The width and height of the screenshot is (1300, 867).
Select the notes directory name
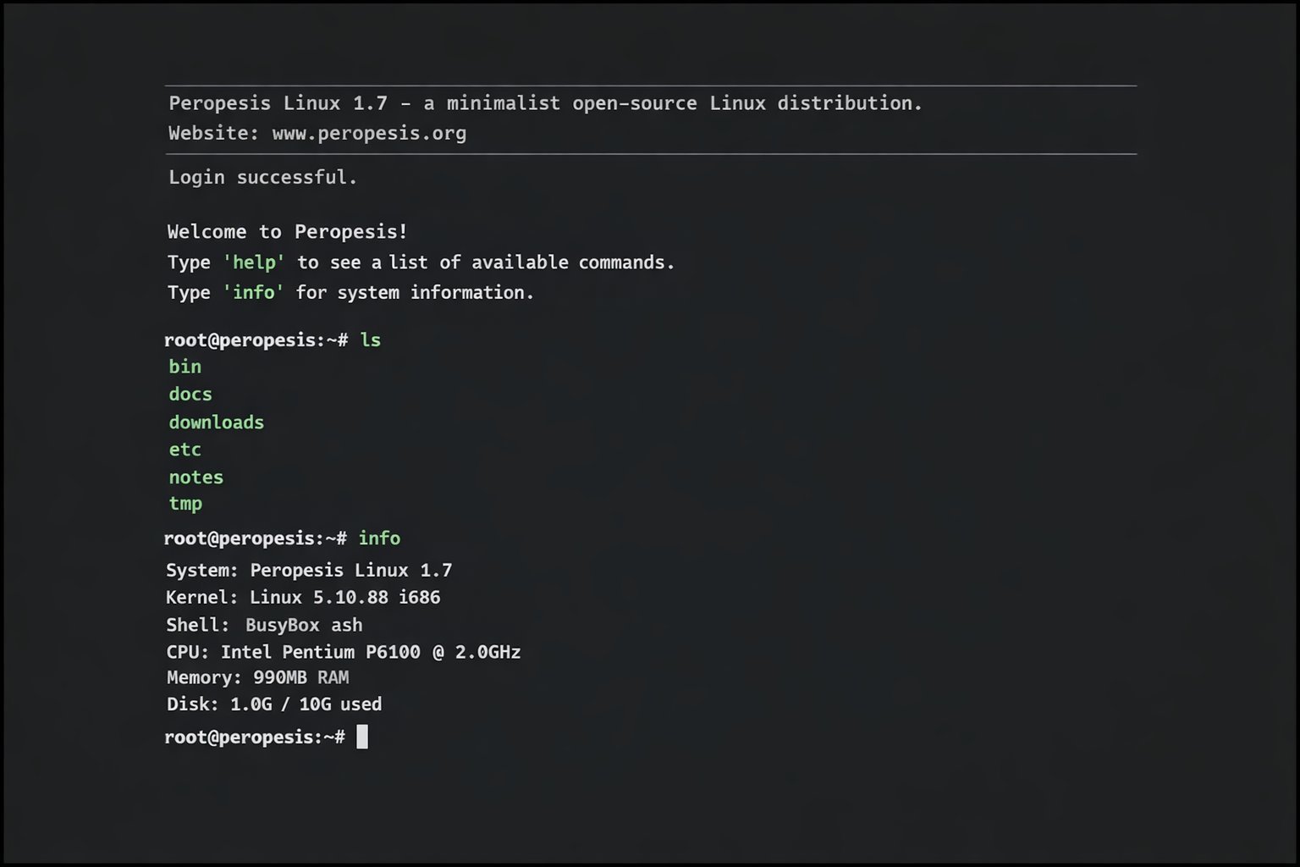[196, 477]
